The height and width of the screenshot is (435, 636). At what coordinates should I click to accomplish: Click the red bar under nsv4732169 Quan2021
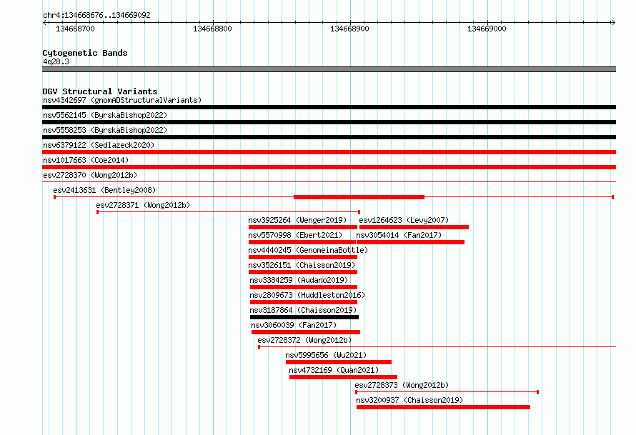343,377
